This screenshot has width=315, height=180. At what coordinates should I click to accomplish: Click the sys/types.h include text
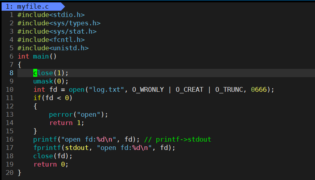(x=59, y=23)
